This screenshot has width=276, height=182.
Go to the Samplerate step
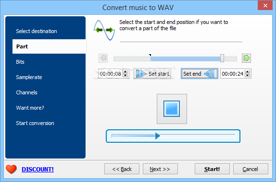(29, 77)
